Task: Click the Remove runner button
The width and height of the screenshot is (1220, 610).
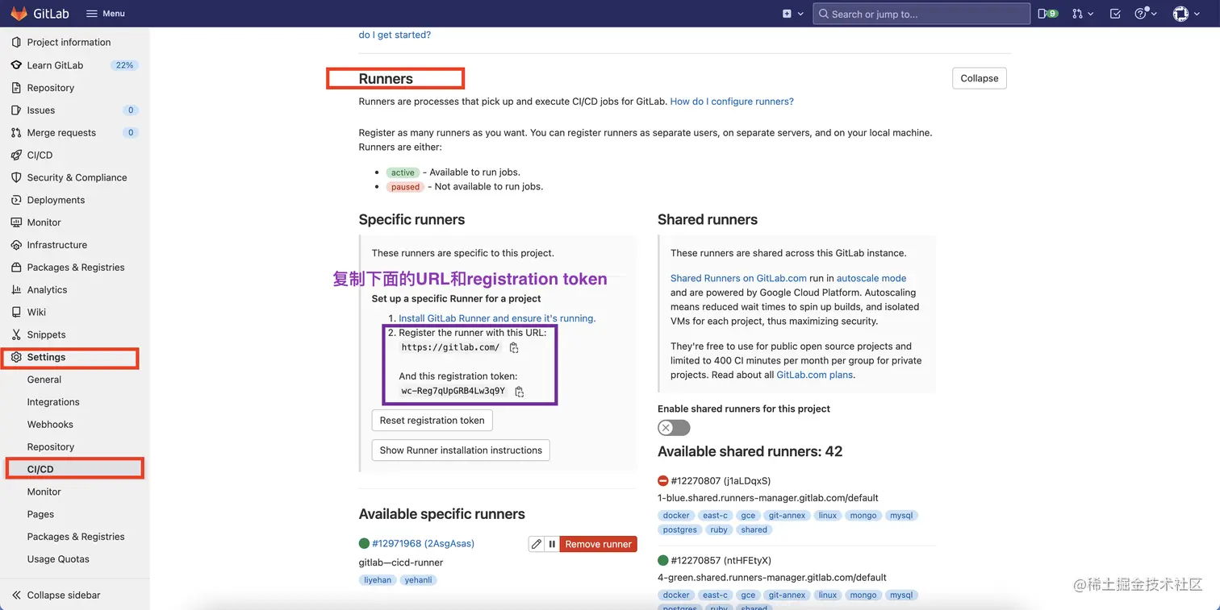Action: point(598,544)
